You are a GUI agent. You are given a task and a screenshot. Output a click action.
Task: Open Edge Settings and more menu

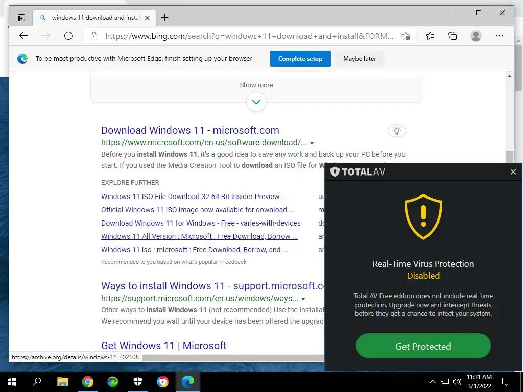[x=500, y=36]
